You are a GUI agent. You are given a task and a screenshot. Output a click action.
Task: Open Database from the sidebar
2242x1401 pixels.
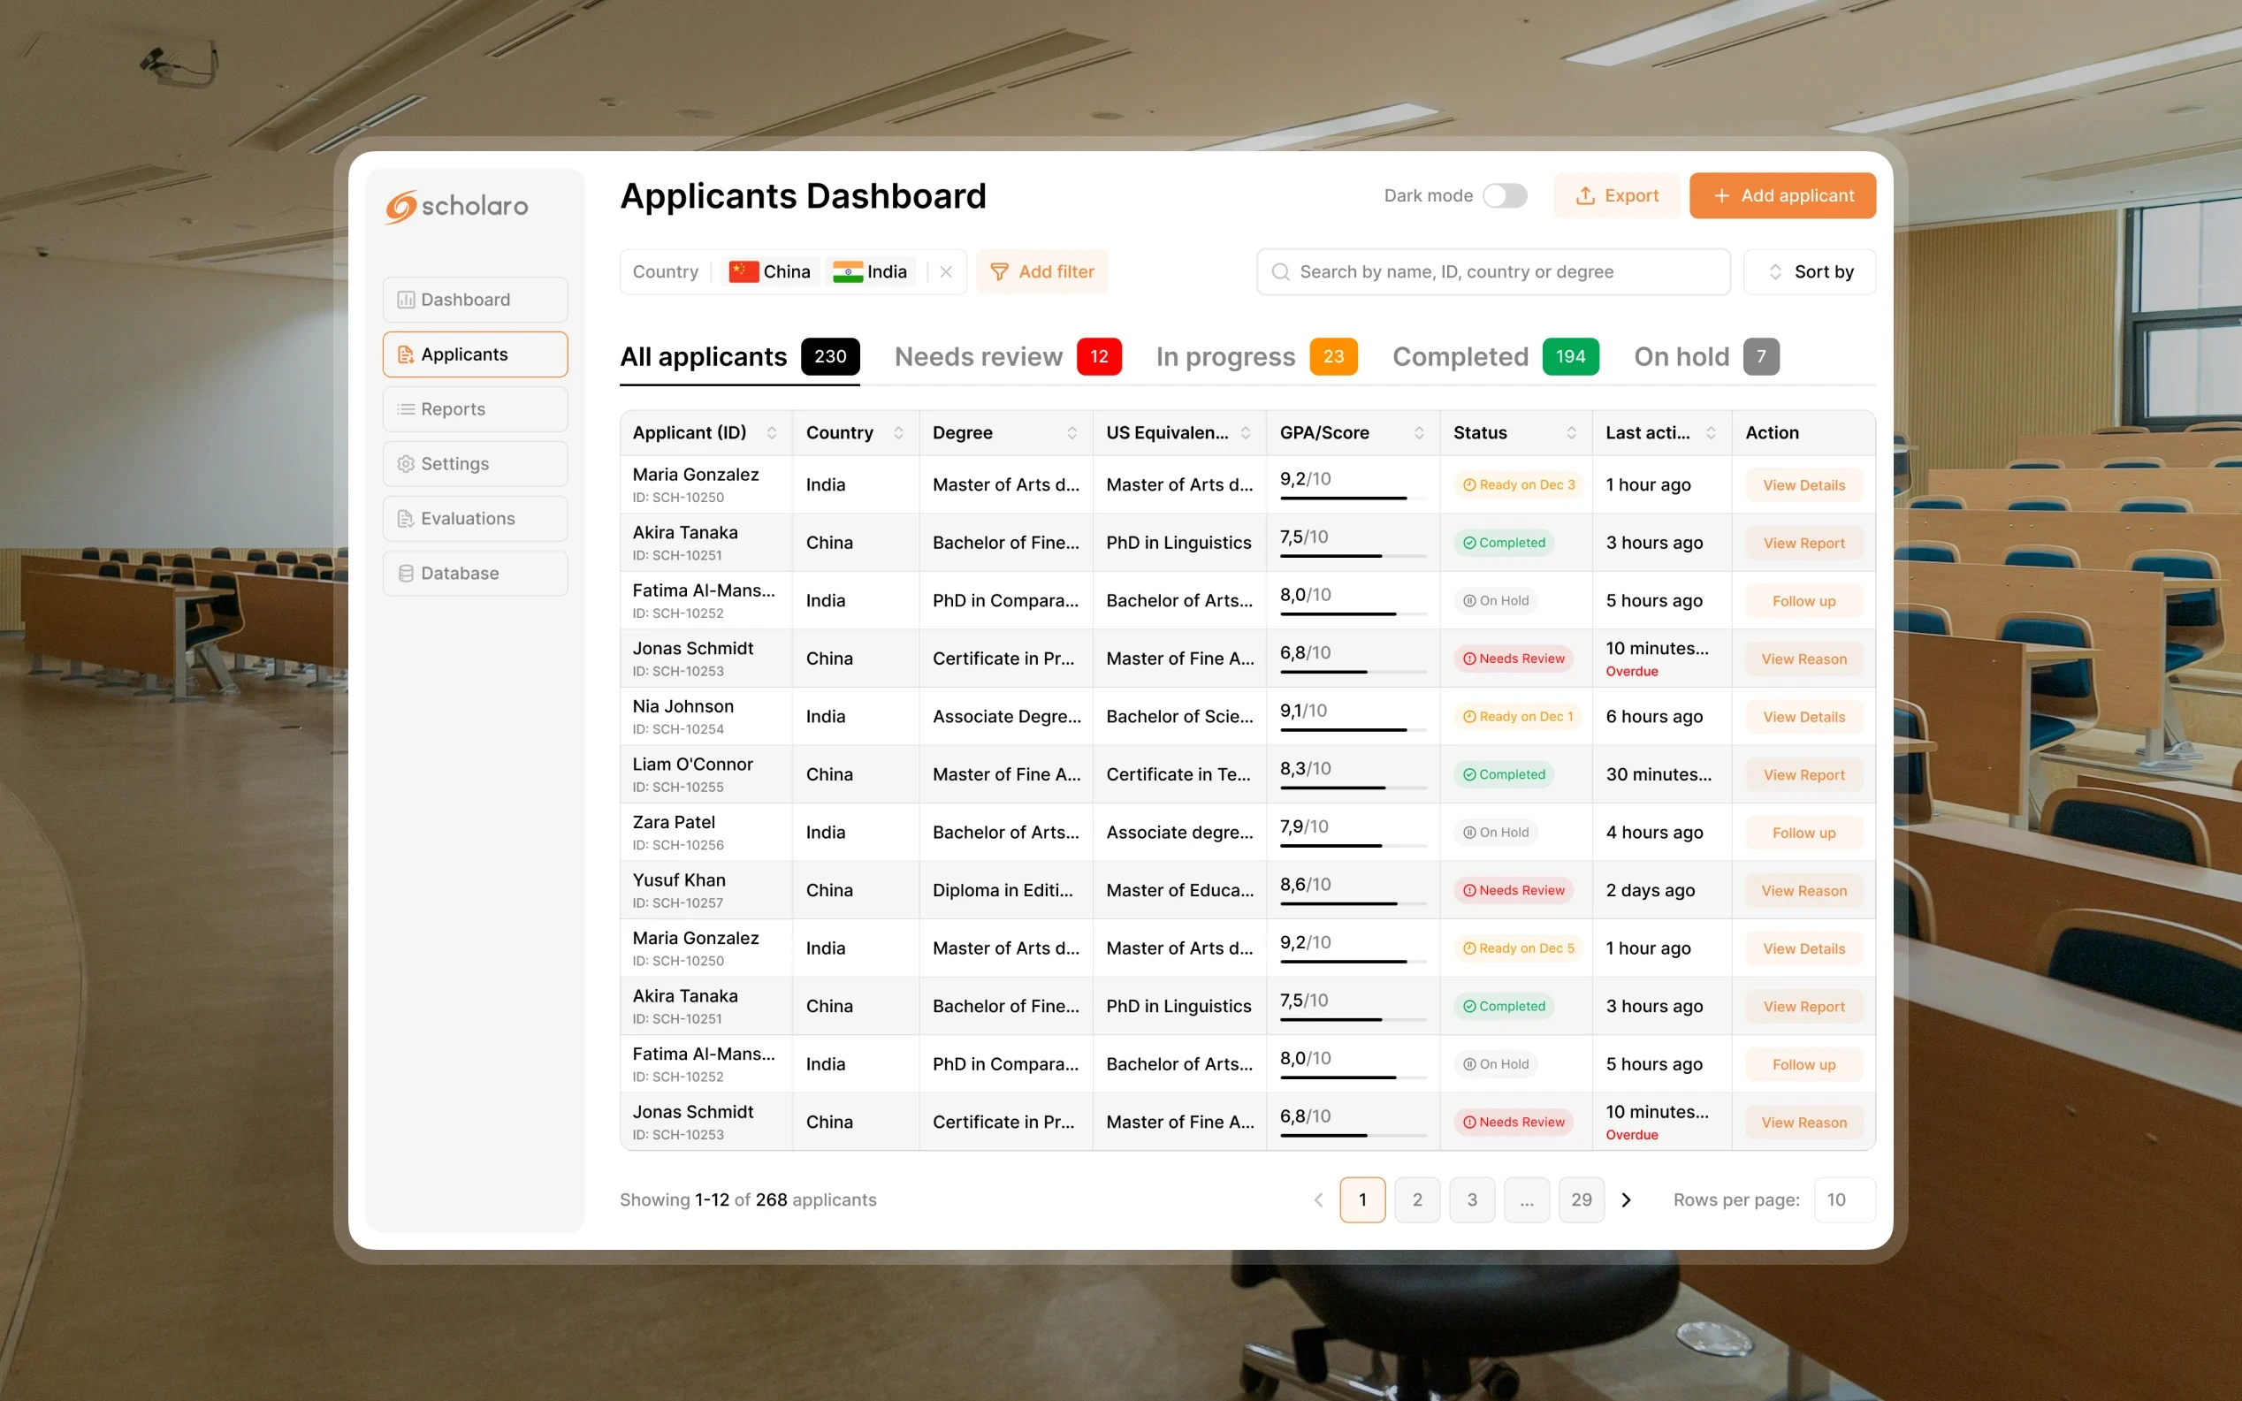click(x=475, y=573)
